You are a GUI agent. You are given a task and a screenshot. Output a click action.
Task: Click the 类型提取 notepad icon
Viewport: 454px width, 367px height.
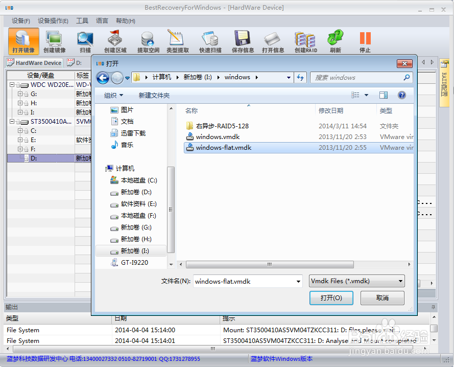tap(178, 41)
